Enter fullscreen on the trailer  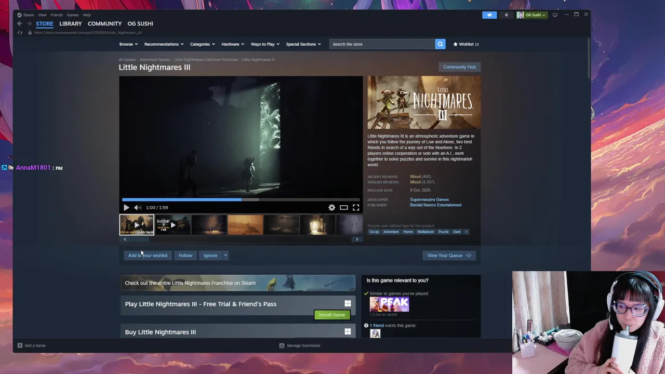[x=356, y=207]
